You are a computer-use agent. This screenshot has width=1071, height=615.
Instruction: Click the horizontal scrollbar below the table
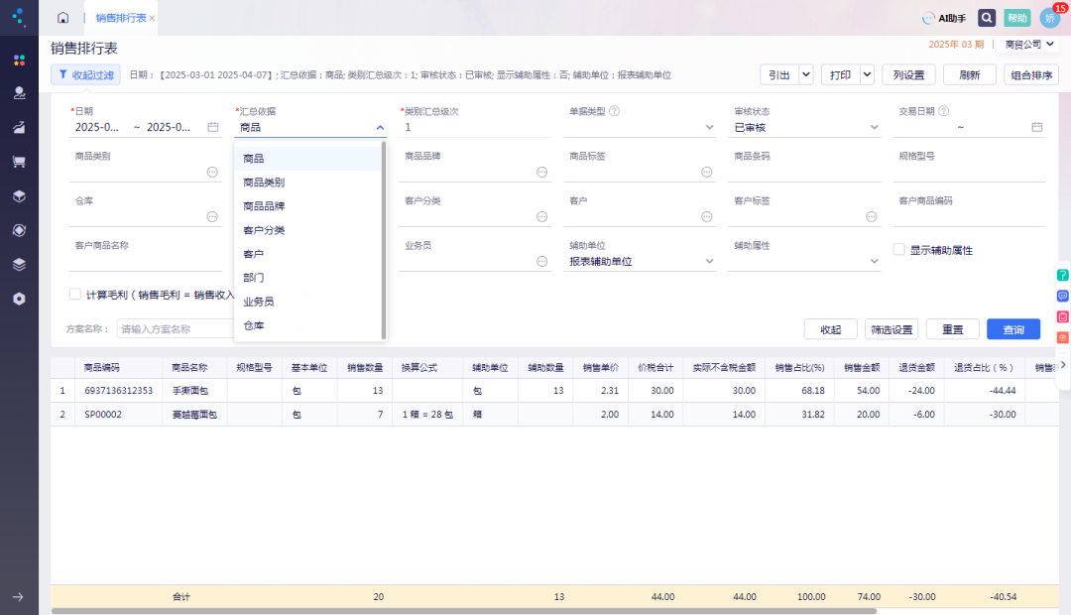point(464,611)
